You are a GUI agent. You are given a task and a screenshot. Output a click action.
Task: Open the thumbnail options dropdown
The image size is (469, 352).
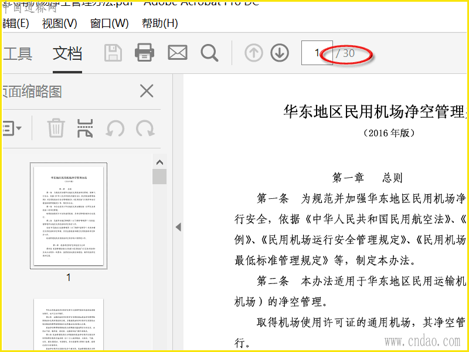[x=12, y=128]
